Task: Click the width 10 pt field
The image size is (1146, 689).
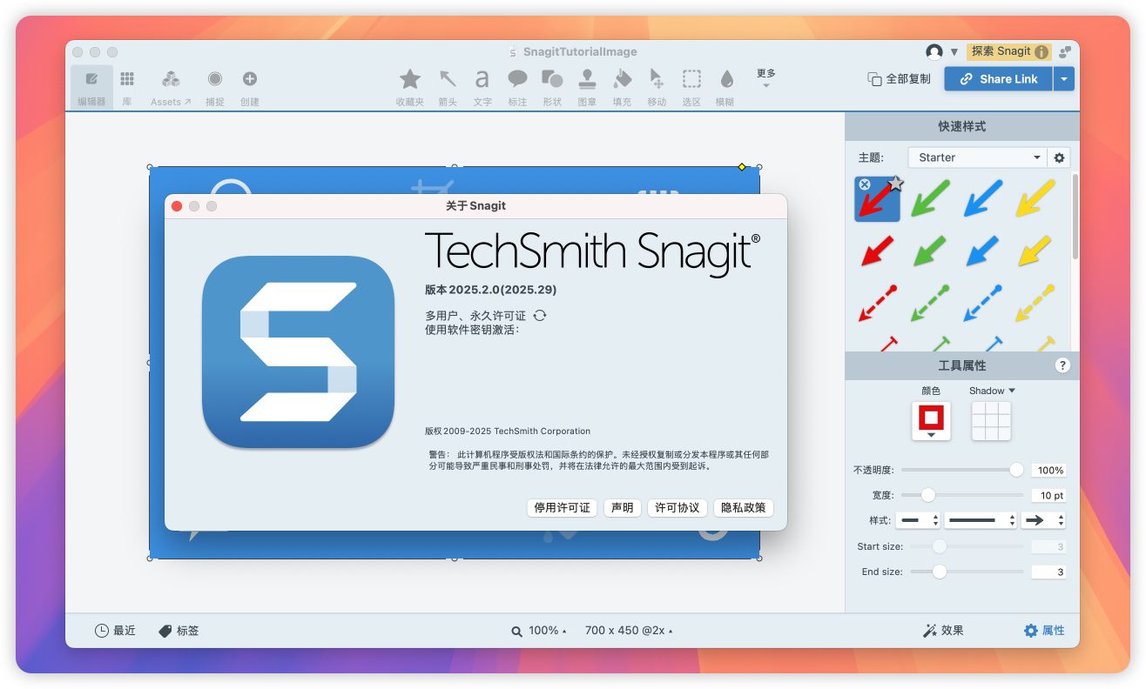Action: 1049,495
